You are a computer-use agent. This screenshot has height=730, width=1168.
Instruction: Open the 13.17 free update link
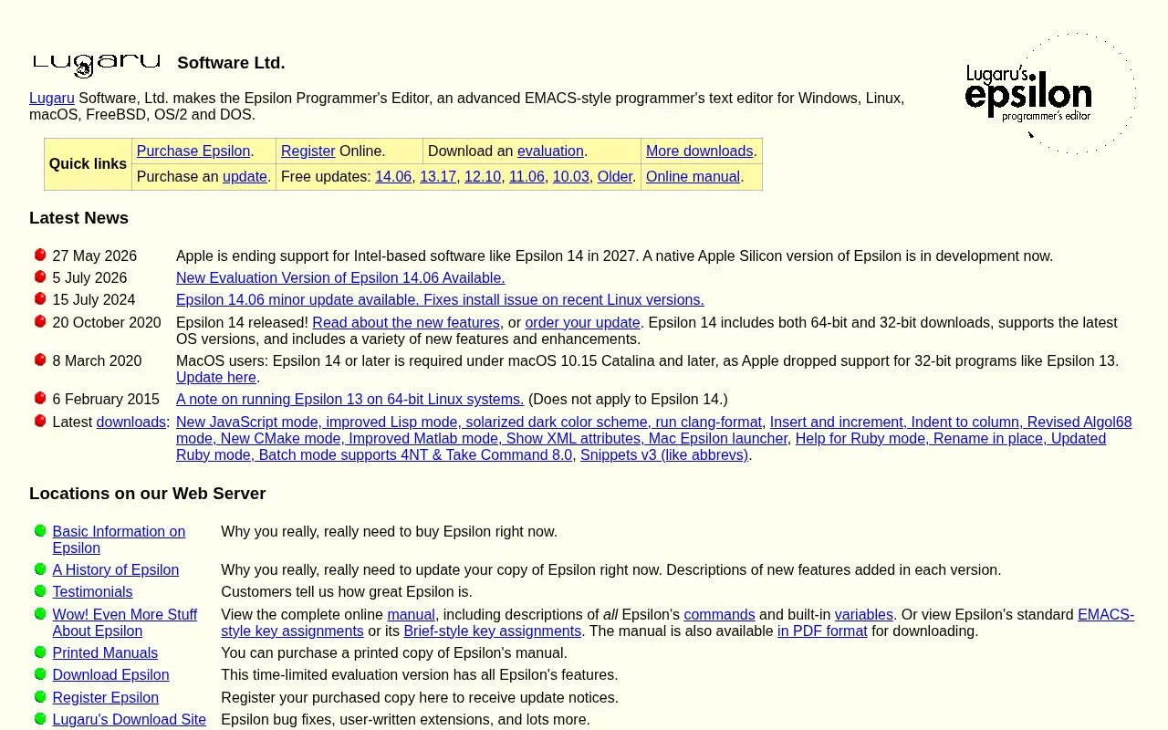(x=438, y=177)
